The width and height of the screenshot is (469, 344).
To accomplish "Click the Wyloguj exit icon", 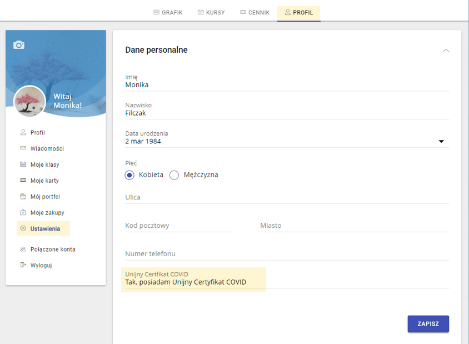I will click(x=23, y=265).
